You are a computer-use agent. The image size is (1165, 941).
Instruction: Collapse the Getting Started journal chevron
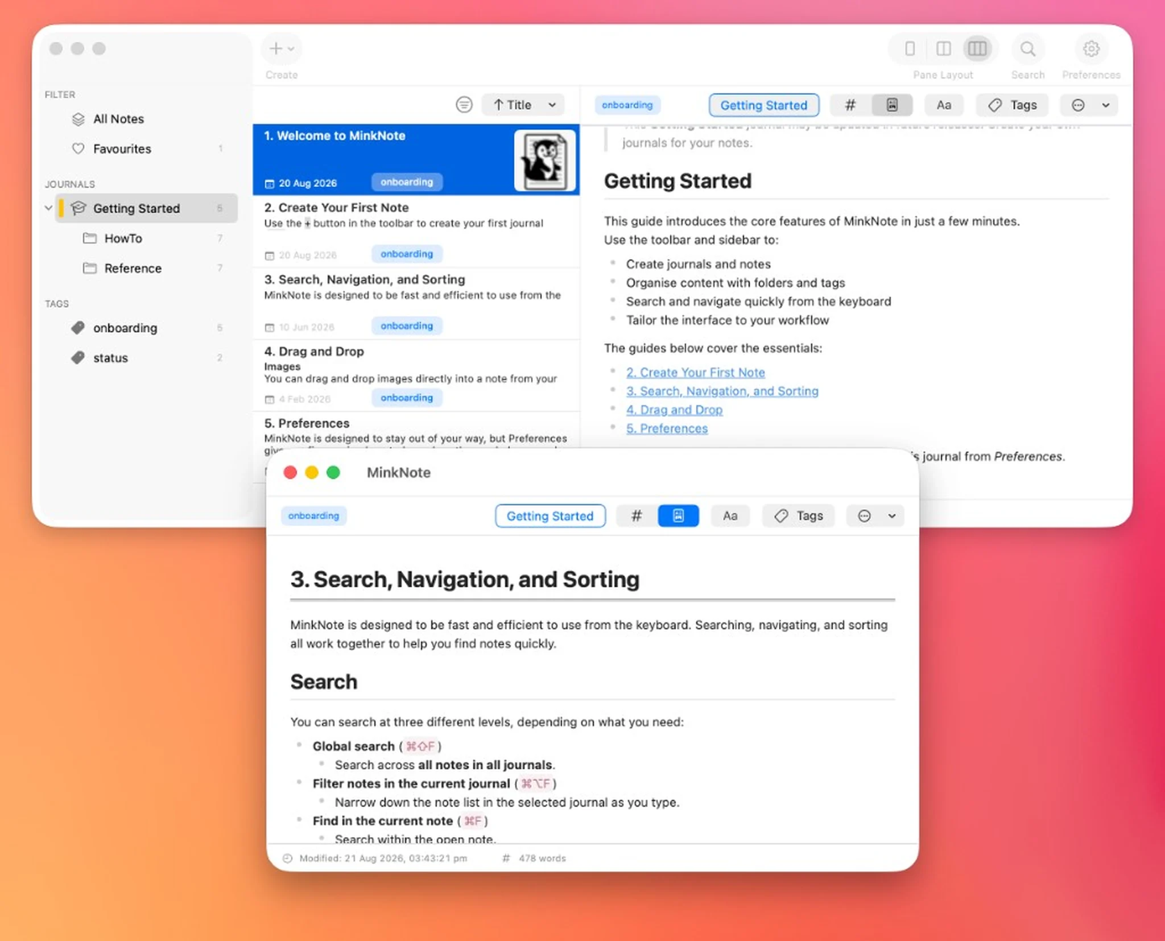coord(48,208)
